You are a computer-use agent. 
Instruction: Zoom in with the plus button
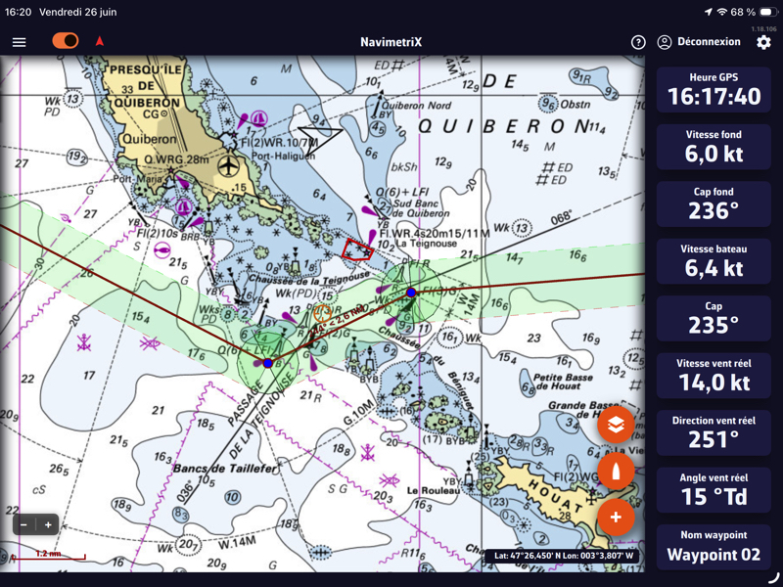click(48, 524)
